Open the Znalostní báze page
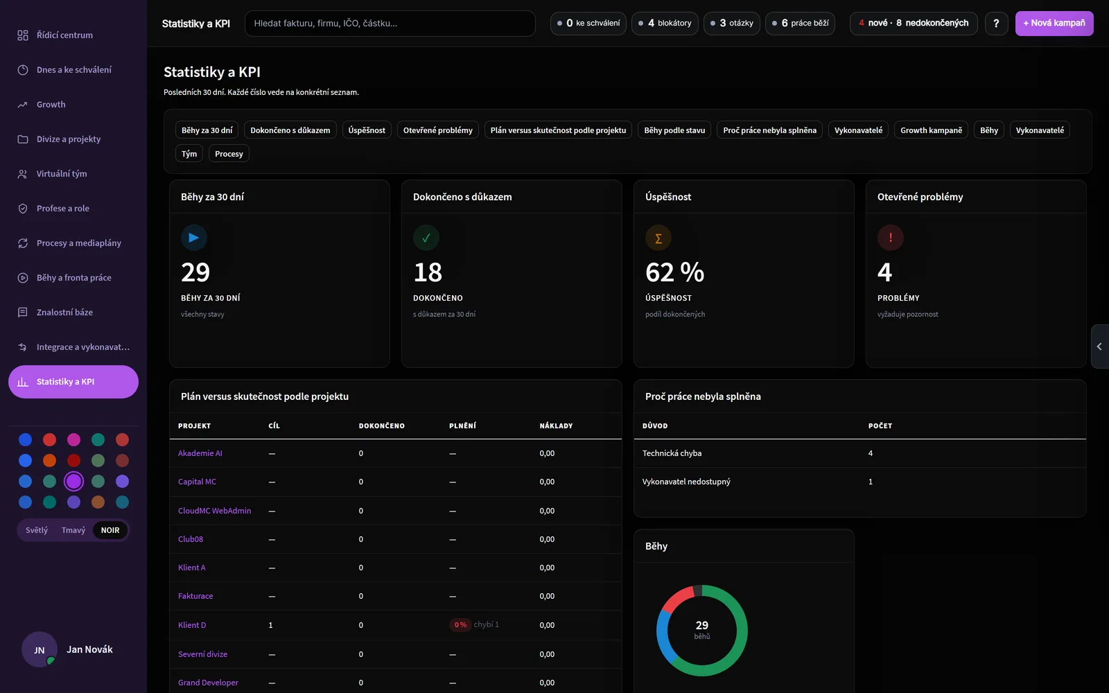1109x693 pixels. [73, 313]
